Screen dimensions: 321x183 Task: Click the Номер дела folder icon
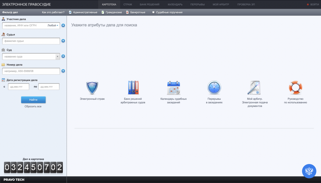[x=3, y=64]
